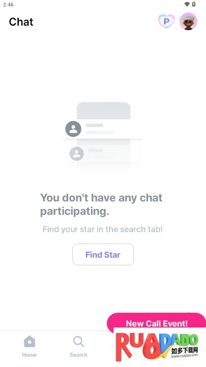The width and height of the screenshot is (206, 367).
Task: Click the empty chat phone illustration
Action: pyautogui.click(x=103, y=138)
